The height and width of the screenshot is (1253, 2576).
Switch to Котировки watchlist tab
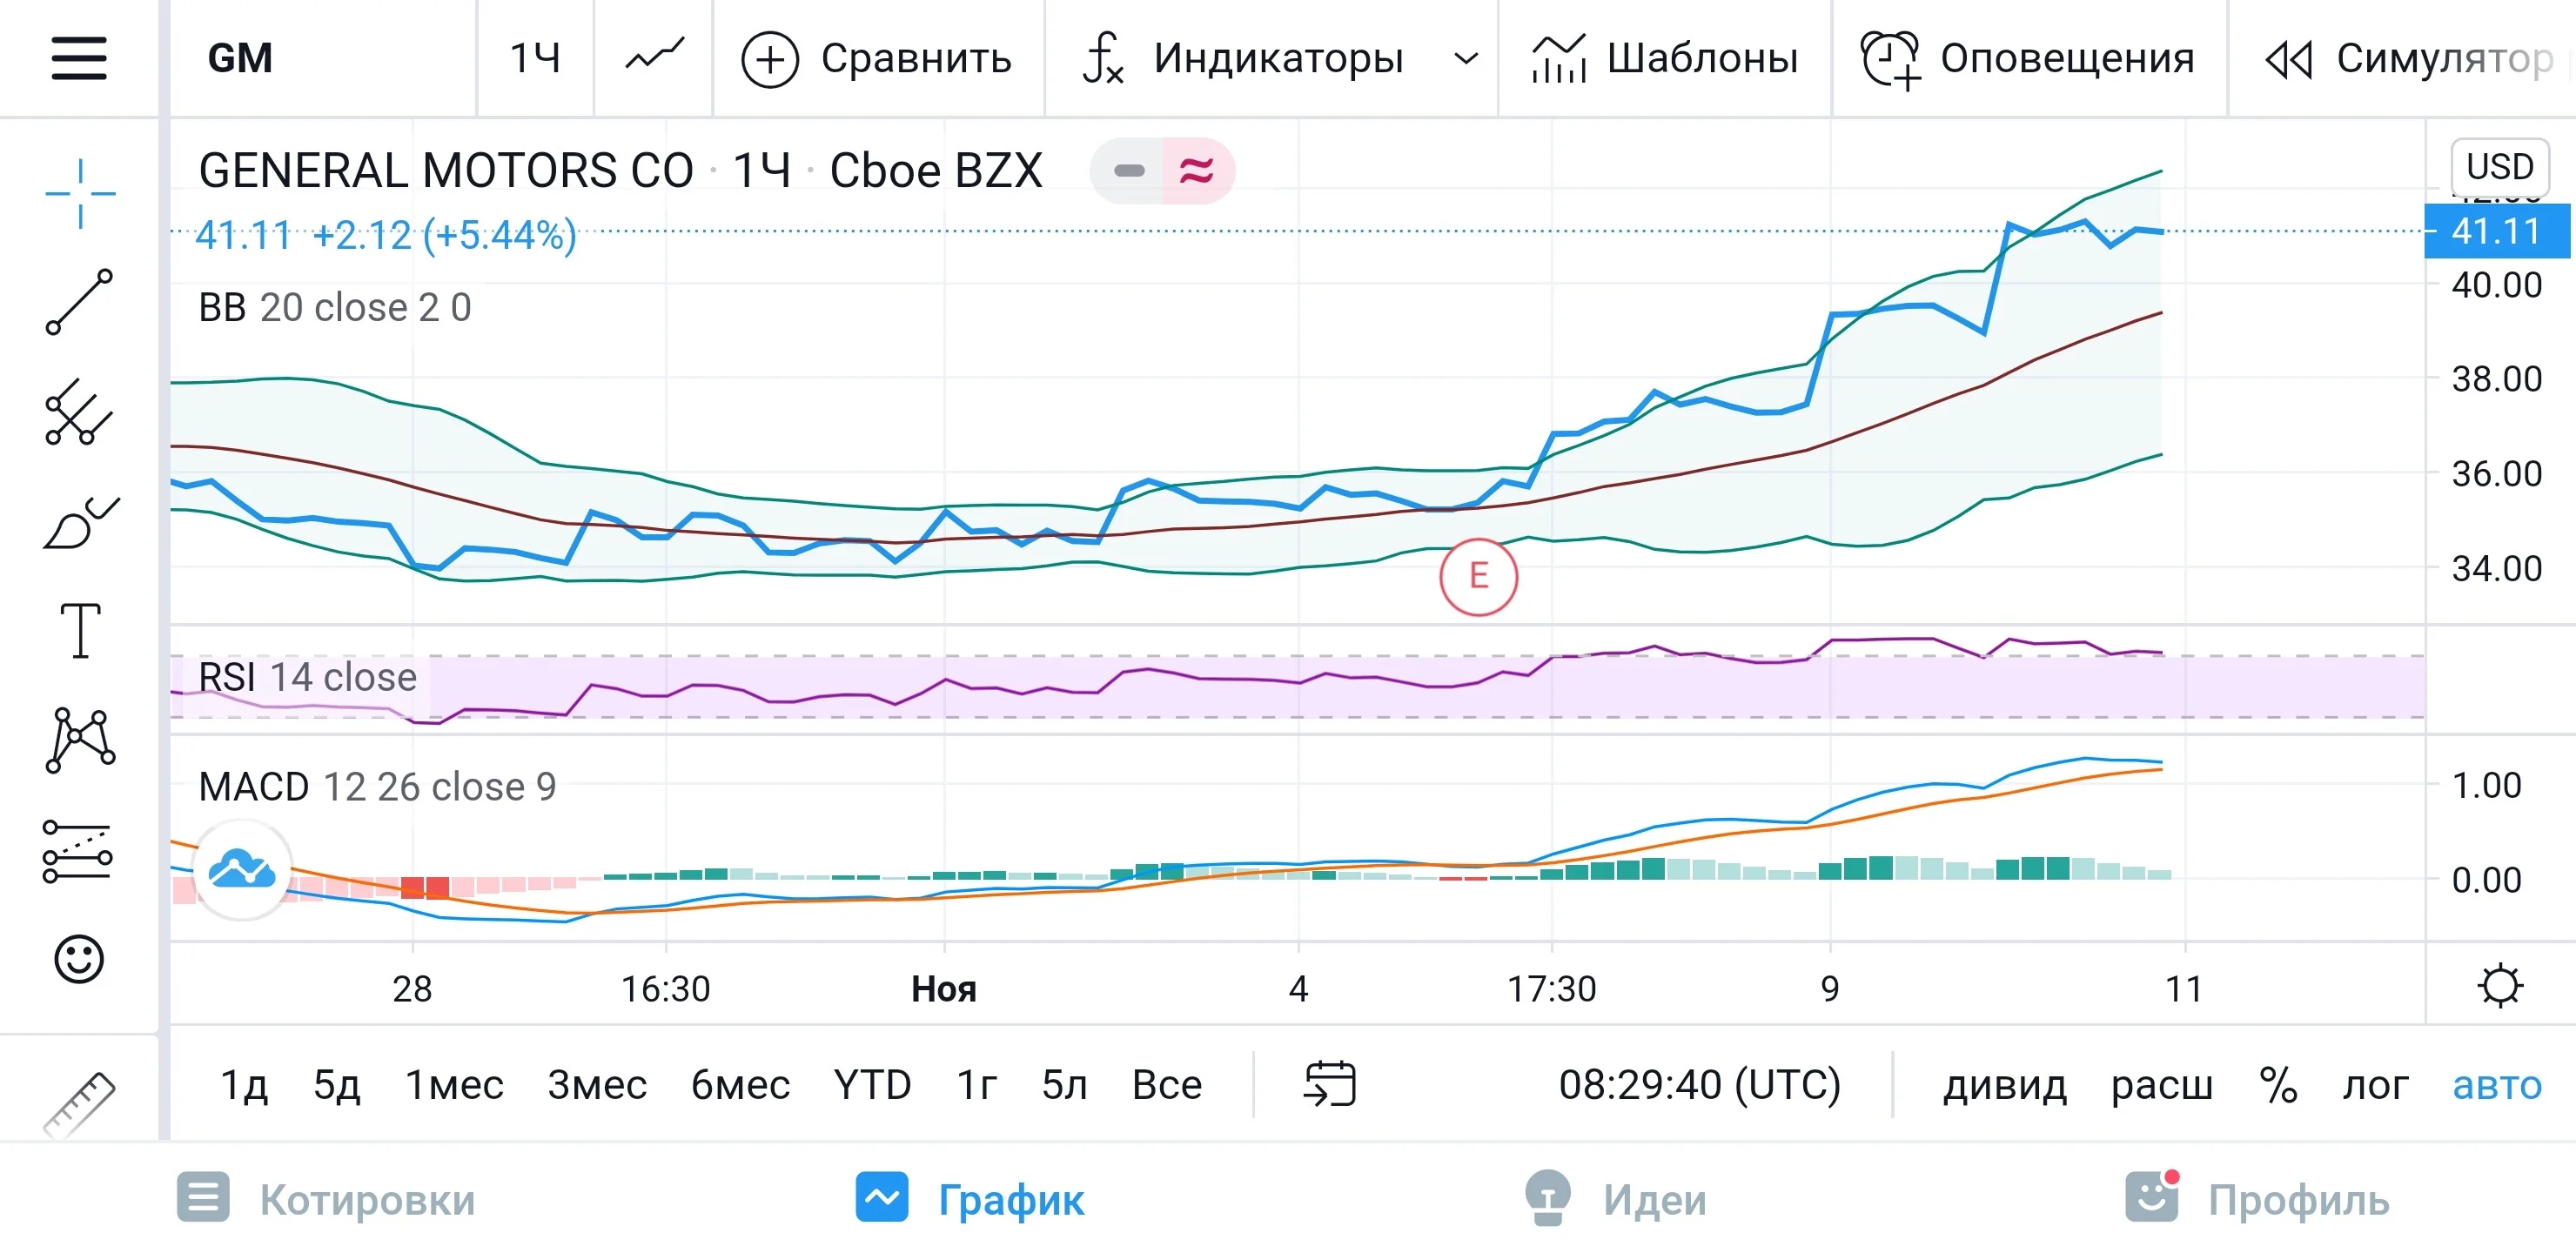[x=326, y=1198]
